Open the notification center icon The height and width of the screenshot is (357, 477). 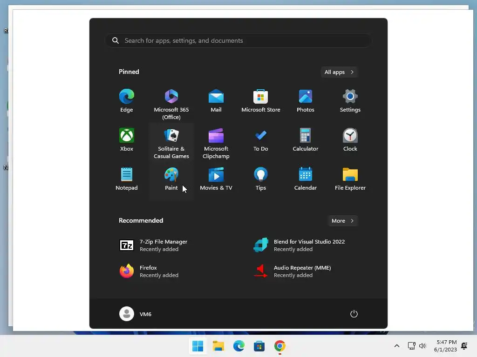pos(464,346)
